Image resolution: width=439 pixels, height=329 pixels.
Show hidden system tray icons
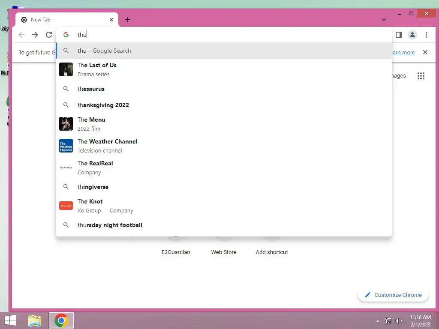[x=378, y=321]
